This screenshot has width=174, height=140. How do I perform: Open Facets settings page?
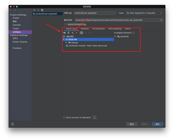16,28
